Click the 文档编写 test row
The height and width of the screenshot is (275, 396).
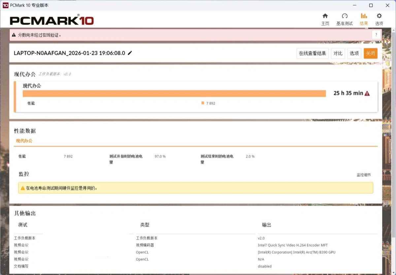pyautogui.click(x=21, y=266)
